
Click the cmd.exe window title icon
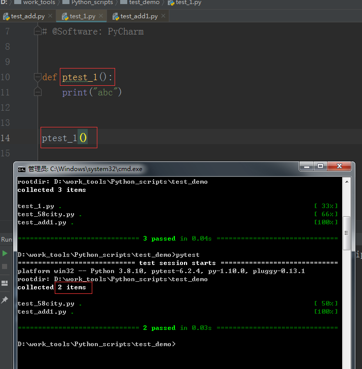point(22,169)
